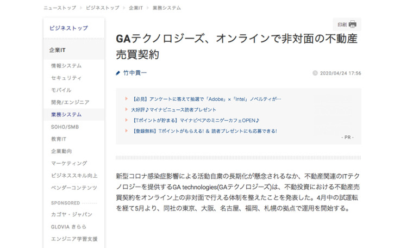Click the printer icon next to 印刷
Screen dimensions: 413x248
pos(353,24)
